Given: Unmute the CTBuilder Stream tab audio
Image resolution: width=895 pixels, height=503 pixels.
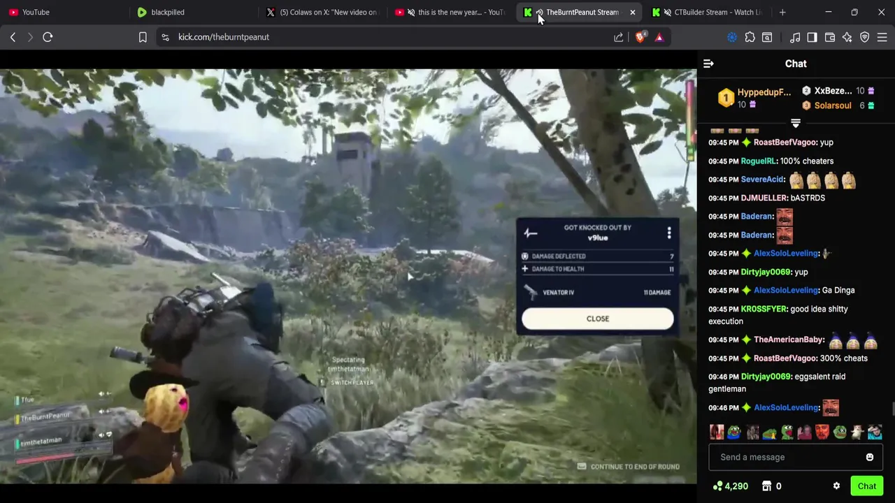Looking at the screenshot, I should click(668, 12).
